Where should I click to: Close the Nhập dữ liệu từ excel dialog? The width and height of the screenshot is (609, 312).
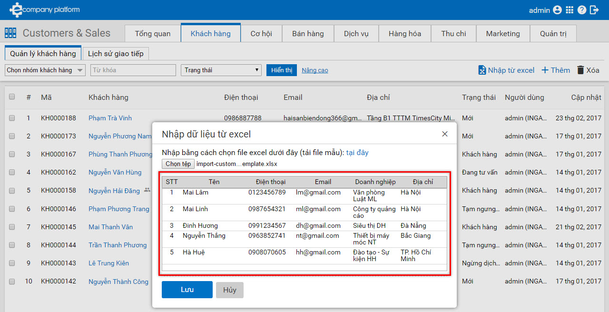(445, 134)
